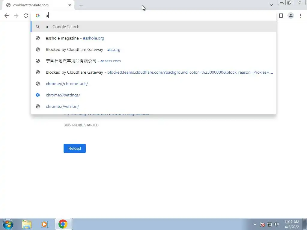Screen dimensions: 307x230
Task: Open chrome://version/ suggestion
Action: point(153,106)
